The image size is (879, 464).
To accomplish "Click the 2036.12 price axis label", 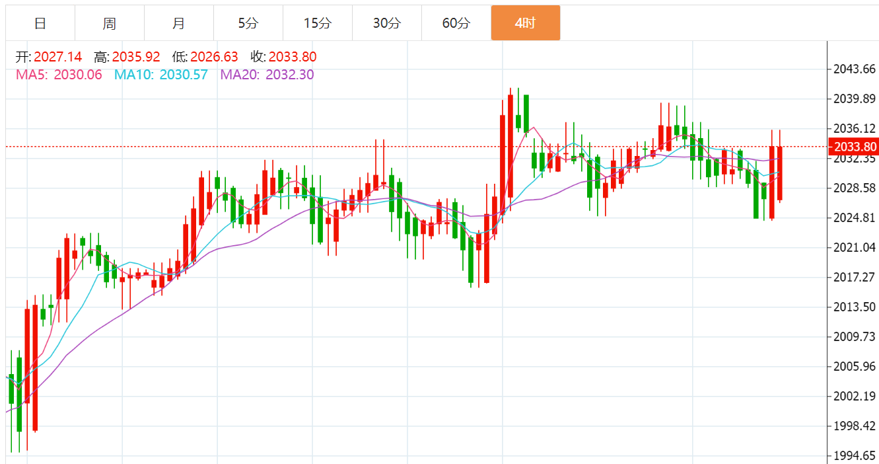I will click(x=855, y=129).
